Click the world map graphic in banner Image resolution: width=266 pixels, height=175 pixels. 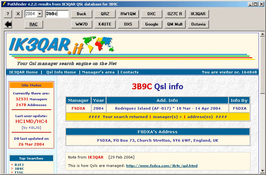[98, 44]
